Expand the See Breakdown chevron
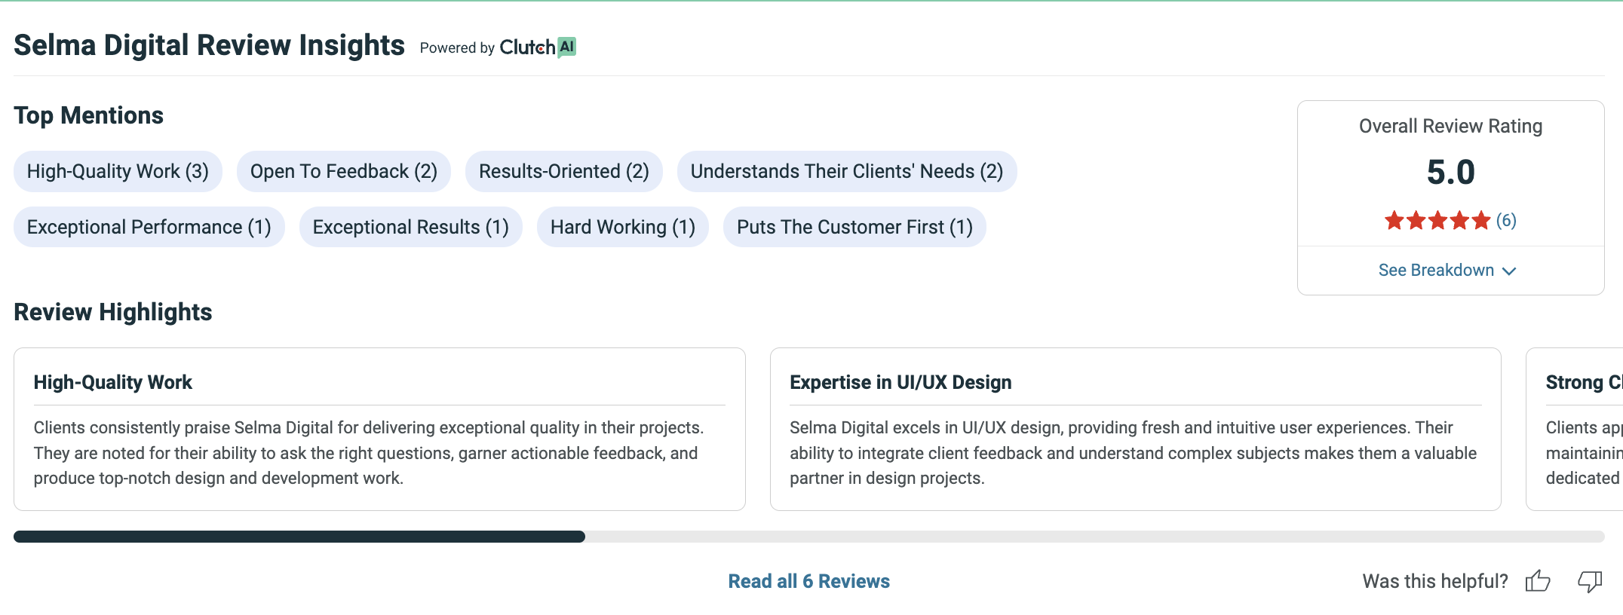The image size is (1623, 615). coord(1509,271)
